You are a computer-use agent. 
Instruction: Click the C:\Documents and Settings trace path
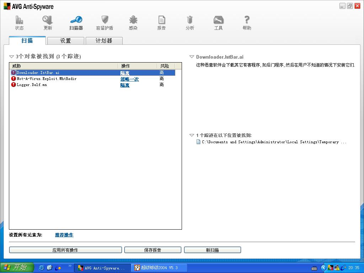point(274,142)
